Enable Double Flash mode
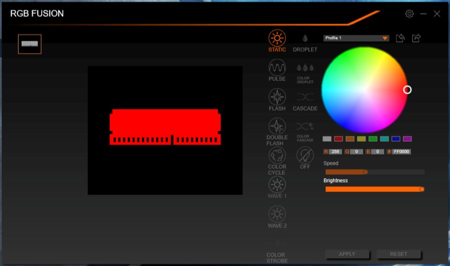 (x=277, y=132)
